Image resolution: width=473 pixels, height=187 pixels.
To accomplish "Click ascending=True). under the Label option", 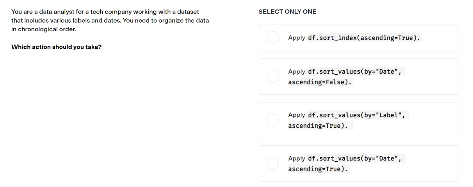I will coord(318,126).
